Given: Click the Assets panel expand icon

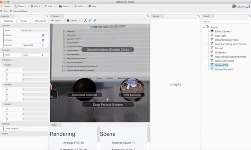Looking at the screenshot, I should coord(199,16).
